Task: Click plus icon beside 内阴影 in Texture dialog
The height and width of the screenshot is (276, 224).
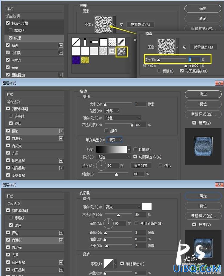Action: 61,53
